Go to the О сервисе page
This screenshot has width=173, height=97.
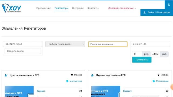(x=78, y=8)
